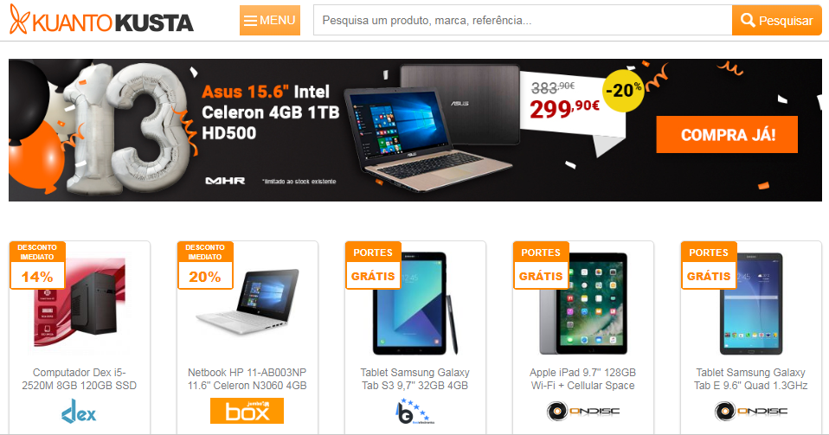Image resolution: width=829 pixels, height=435 pixels.
Task: Open Tablet Samsung Galaxy Tab S3 link
Action: pyautogui.click(x=415, y=379)
